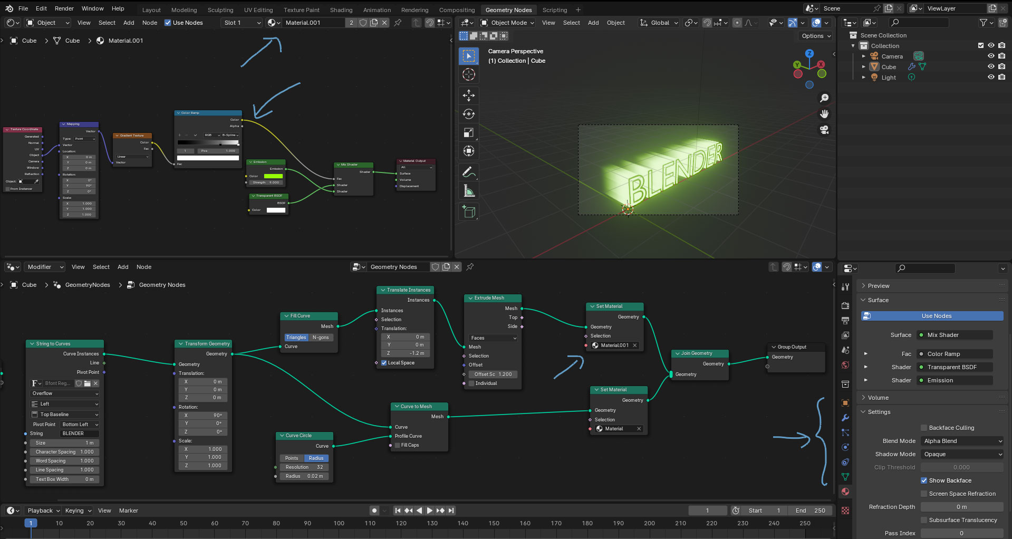The width and height of the screenshot is (1012, 539).
Task: Select the Transform tool in the viewport toolbar
Action: click(468, 151)
